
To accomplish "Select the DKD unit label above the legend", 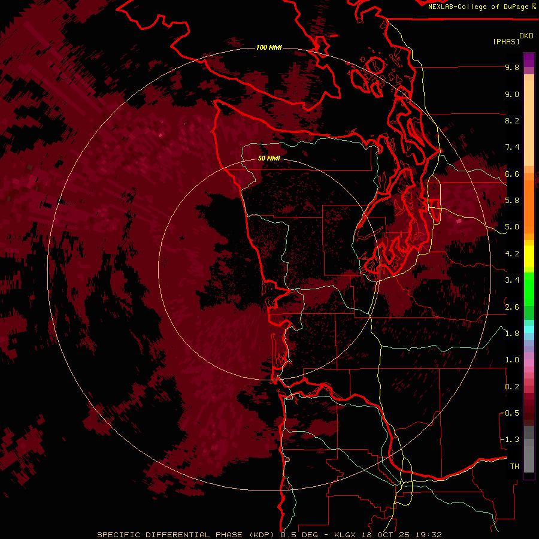I will point(526,36).
